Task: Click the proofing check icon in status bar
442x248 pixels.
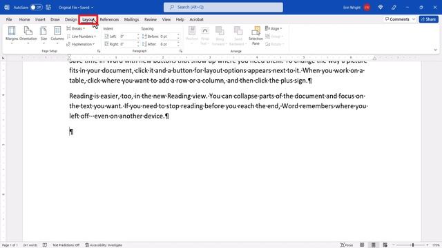Action: click(x=45, y=245)
